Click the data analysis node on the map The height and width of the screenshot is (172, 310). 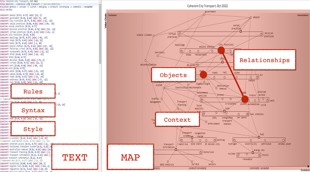[x=168, y=162]
